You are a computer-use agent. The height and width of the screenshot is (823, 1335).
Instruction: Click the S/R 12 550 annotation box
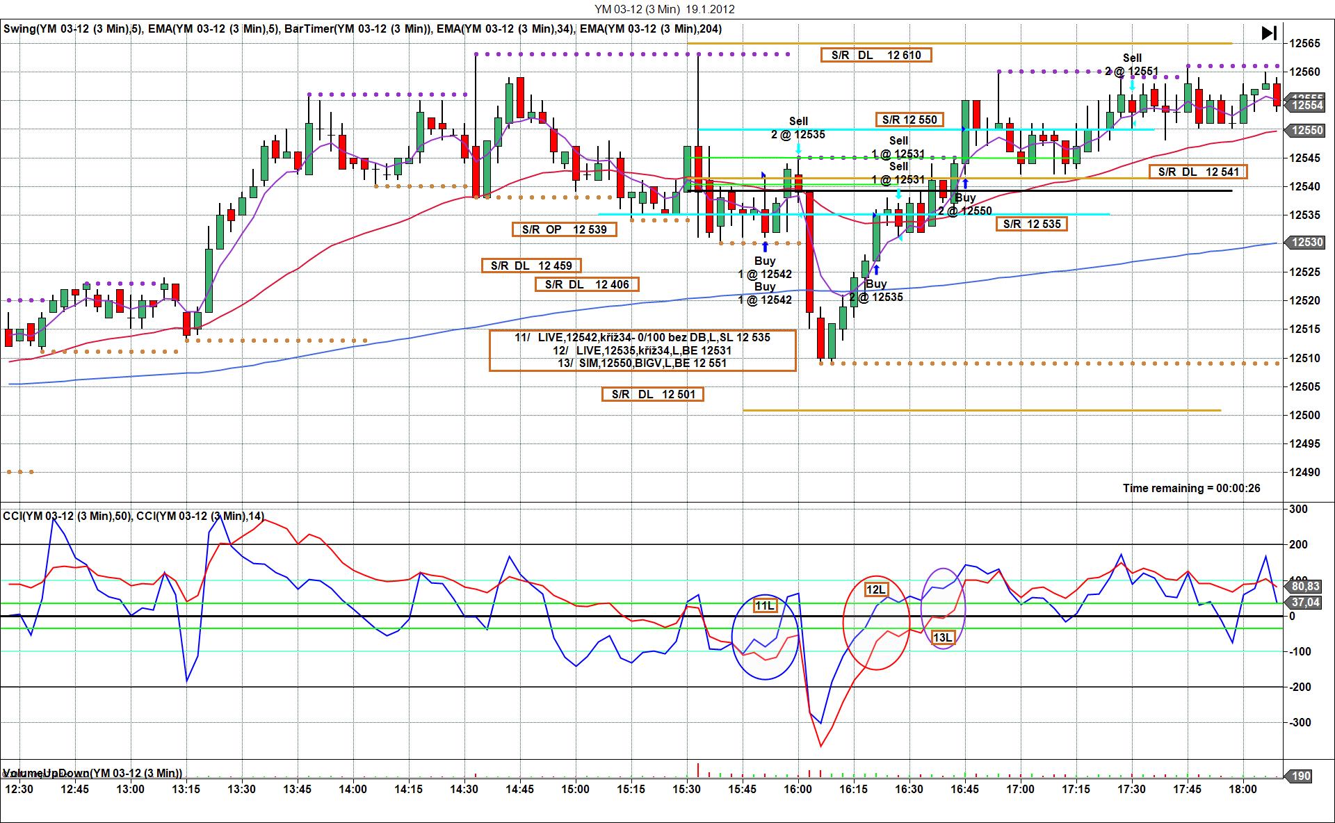coord(909,120)
